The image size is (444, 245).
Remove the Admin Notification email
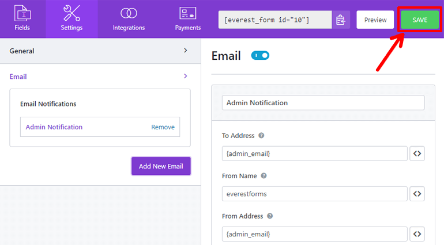(x=163, y=127)
